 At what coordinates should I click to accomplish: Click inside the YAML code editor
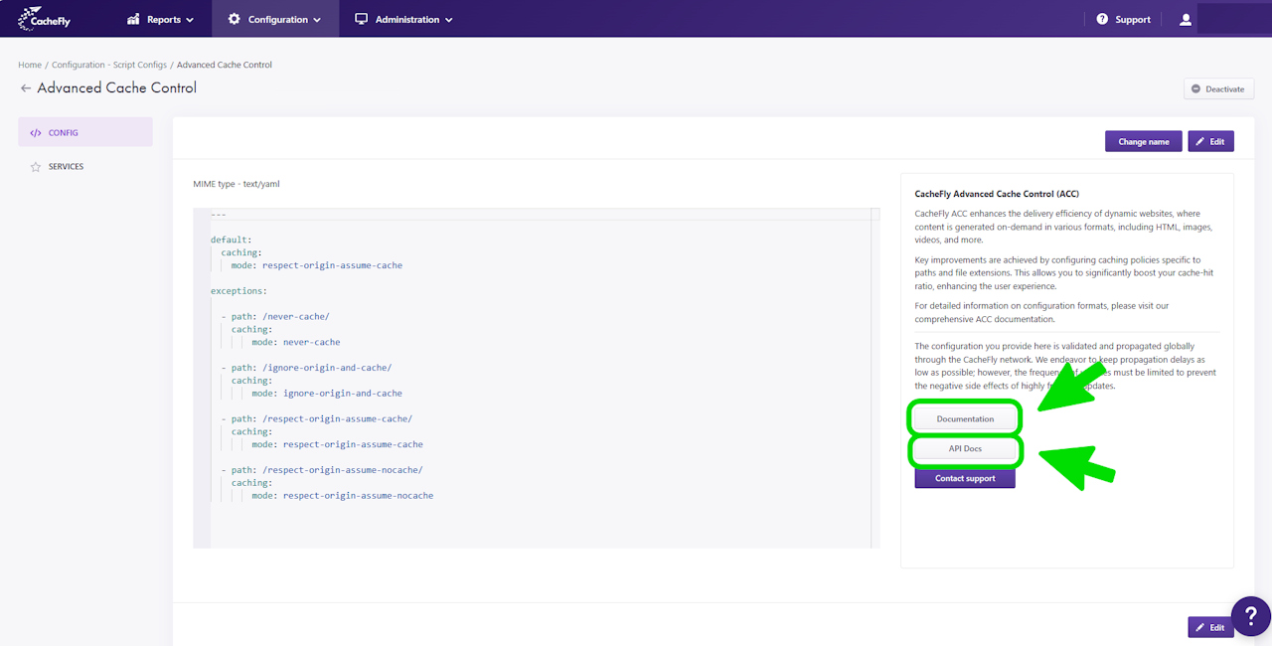pos(537,378)
